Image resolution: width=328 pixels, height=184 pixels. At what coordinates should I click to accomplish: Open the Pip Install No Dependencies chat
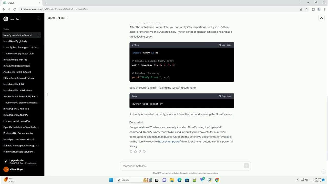(x=22, y=133)
